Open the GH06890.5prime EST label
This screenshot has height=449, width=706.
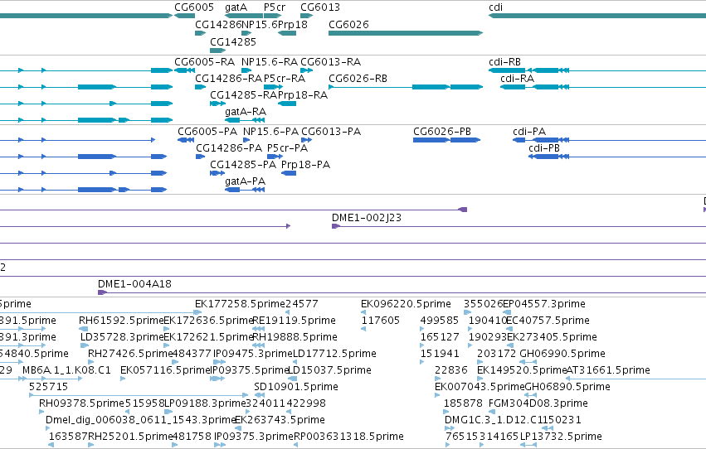pyautogui.click(x=567, y=387)
